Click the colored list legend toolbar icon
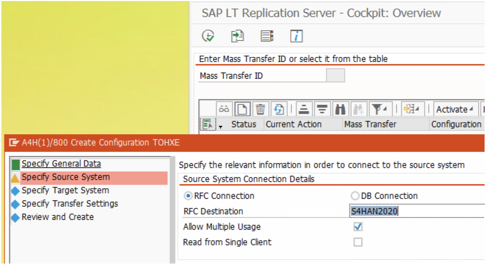486x264 pixels. point(267,36)
